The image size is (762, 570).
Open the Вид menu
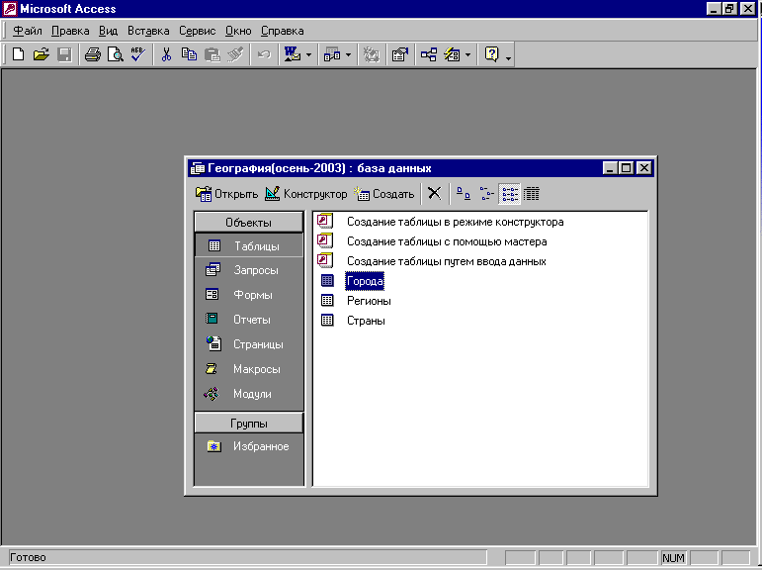108,31
